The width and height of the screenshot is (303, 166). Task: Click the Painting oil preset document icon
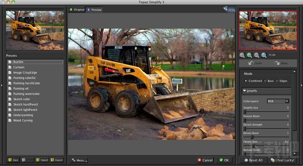pyautogui.click(x=10, y=88)
